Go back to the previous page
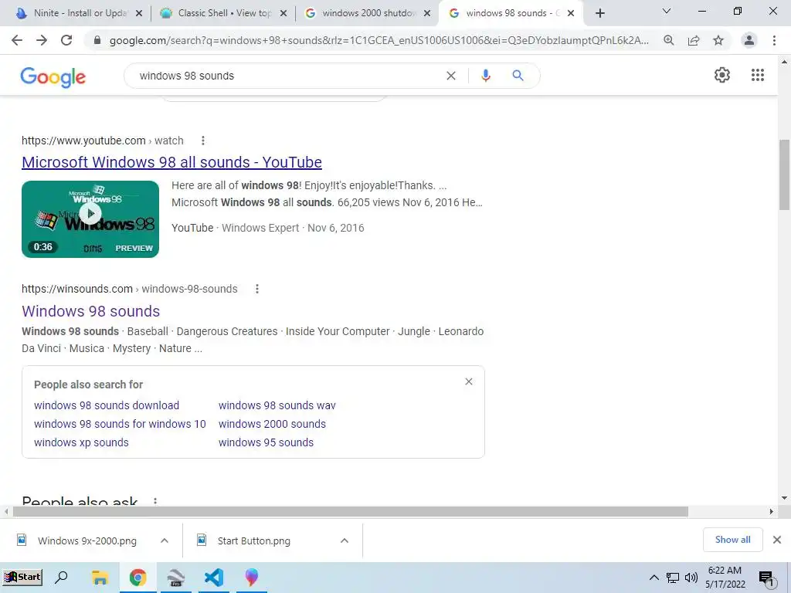Viewport: 791px width, 593px height. click(x=17, y=40)
